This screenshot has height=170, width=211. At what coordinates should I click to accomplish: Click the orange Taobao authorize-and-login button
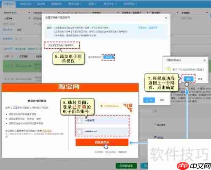coord(102,142)
